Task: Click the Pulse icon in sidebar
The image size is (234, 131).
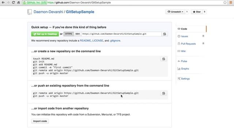Action: (179, 61)
